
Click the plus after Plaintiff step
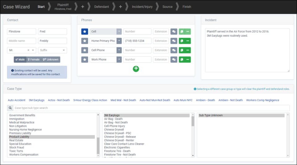(x=83, y=6)
